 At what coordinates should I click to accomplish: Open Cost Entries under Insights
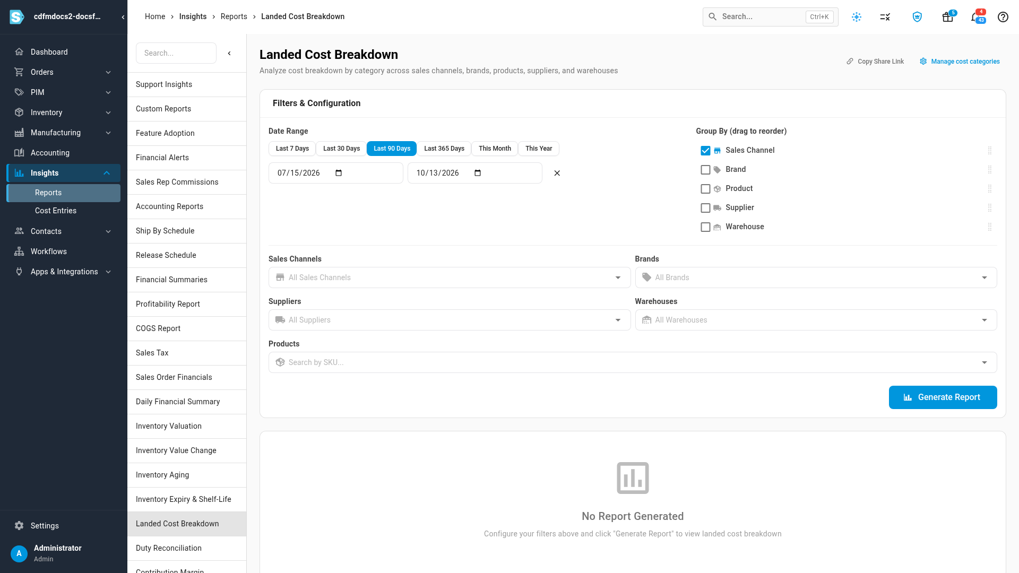coord(63,211)
